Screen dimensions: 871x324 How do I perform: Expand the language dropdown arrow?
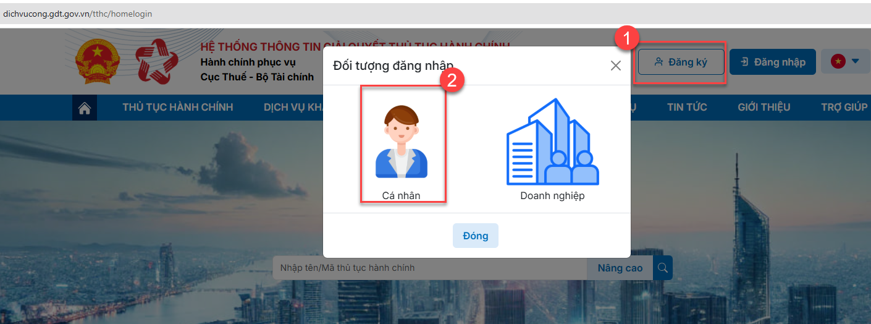coord(856,61)
